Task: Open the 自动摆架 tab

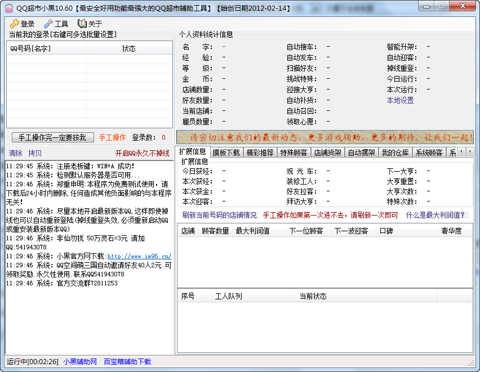Action: pos(361,153)
